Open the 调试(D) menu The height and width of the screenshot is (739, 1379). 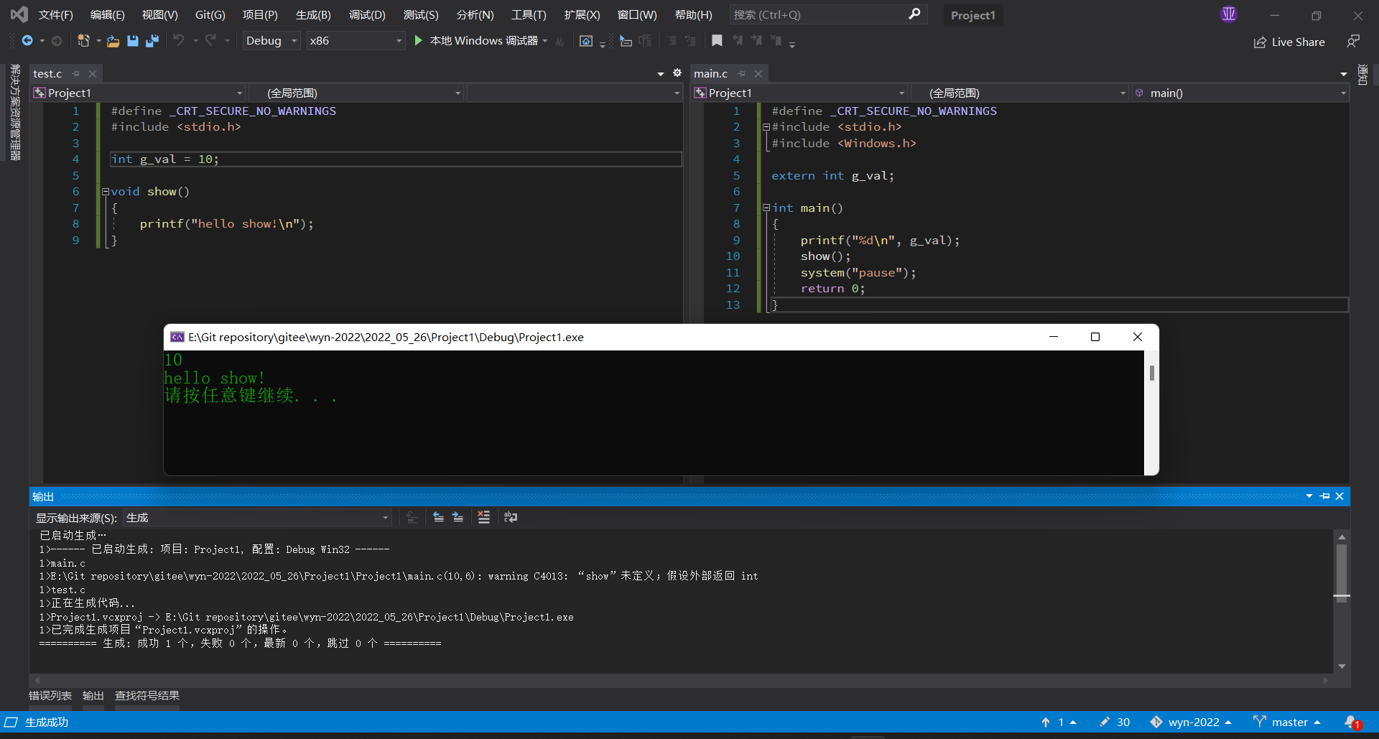367,14
